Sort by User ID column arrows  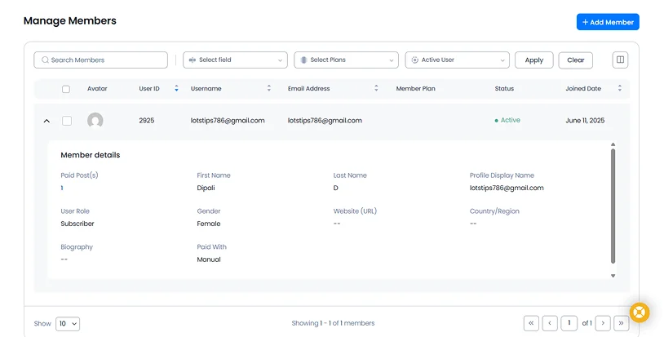tap(176, 88)
